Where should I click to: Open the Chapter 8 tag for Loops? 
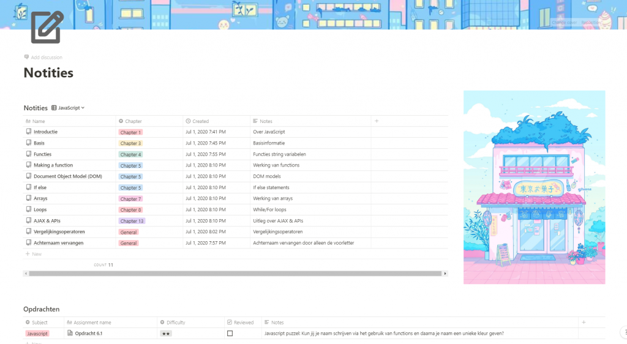pyautogui.click(x=130, y=210)
